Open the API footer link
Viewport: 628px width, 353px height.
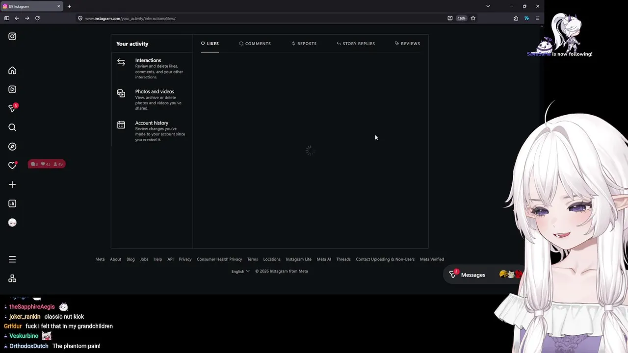[x=170, y=259]
